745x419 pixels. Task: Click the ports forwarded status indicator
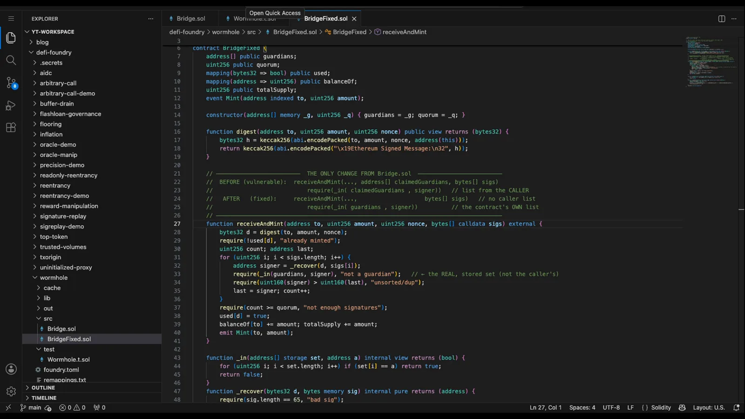99,407
